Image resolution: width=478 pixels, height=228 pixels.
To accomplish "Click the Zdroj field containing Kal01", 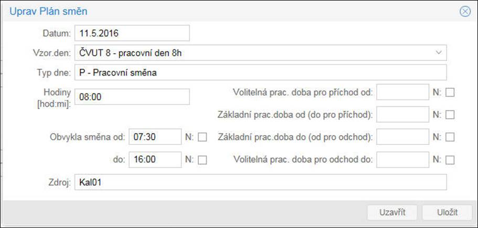I will (260, 182).
